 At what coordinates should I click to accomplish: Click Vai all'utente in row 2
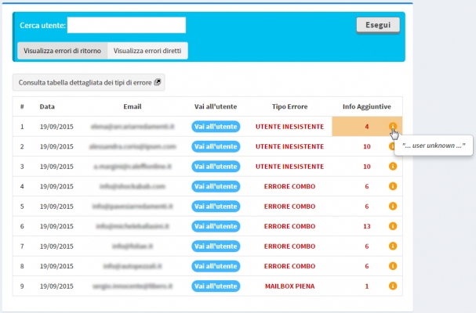click(x=215, y=146)
